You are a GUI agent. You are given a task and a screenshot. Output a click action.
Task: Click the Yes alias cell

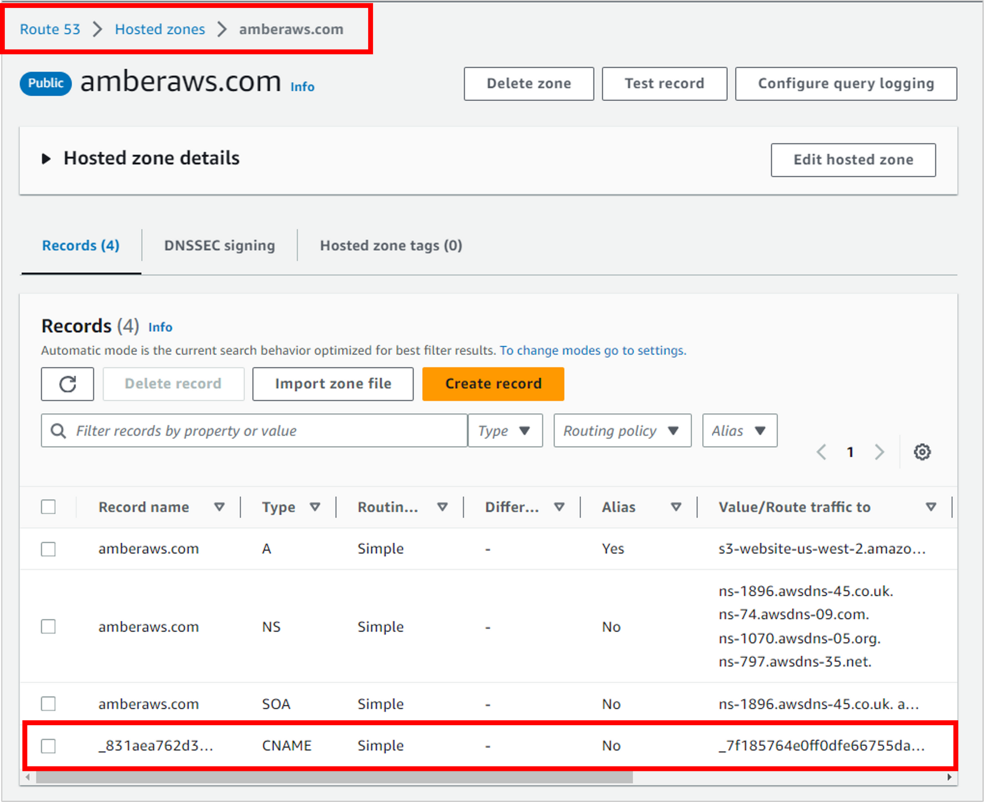[613, 549]
